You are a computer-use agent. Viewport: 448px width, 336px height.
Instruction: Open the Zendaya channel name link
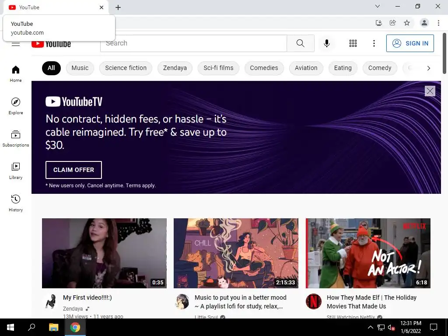73,308
